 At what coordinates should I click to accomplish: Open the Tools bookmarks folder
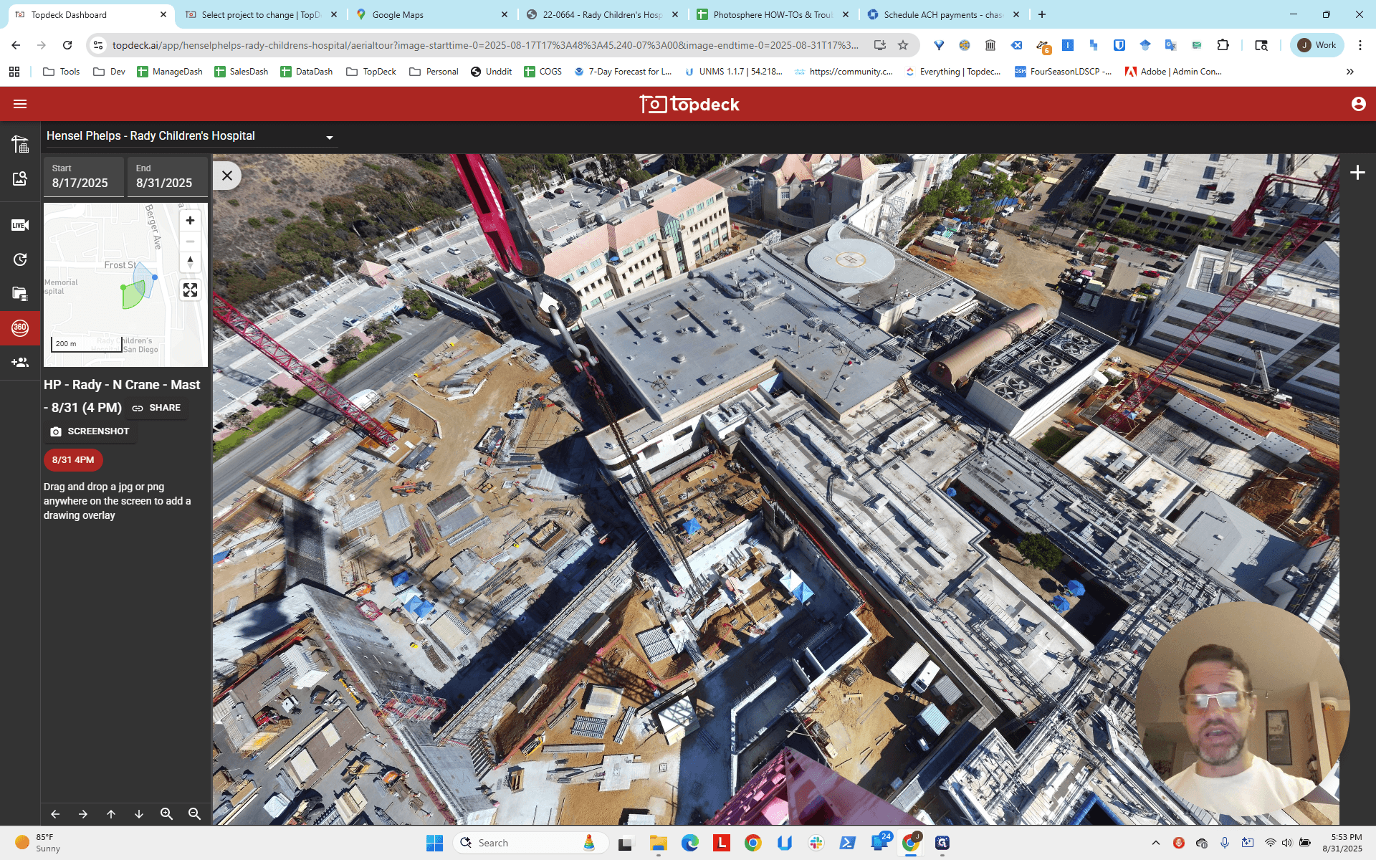tap(62, 72)
